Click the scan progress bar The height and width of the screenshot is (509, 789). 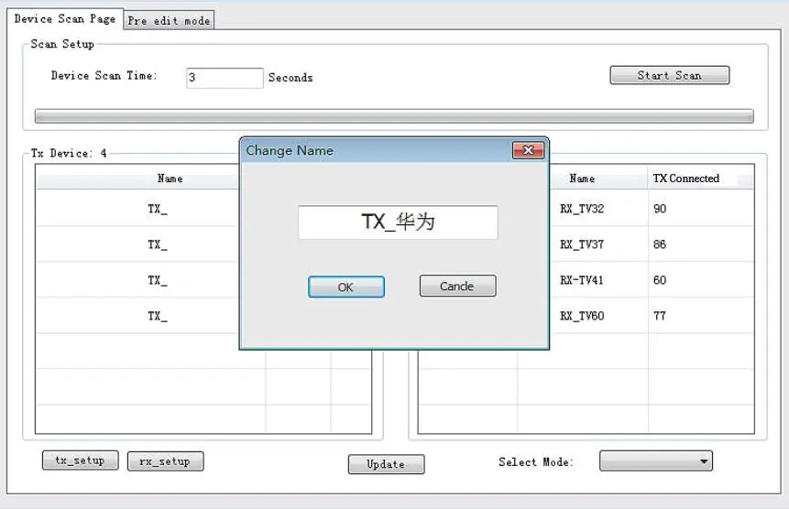click(x=394, y=116)
